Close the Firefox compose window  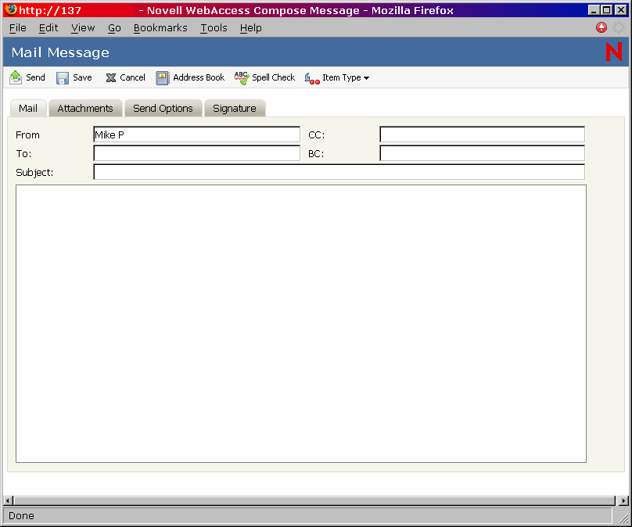point(621,10)
